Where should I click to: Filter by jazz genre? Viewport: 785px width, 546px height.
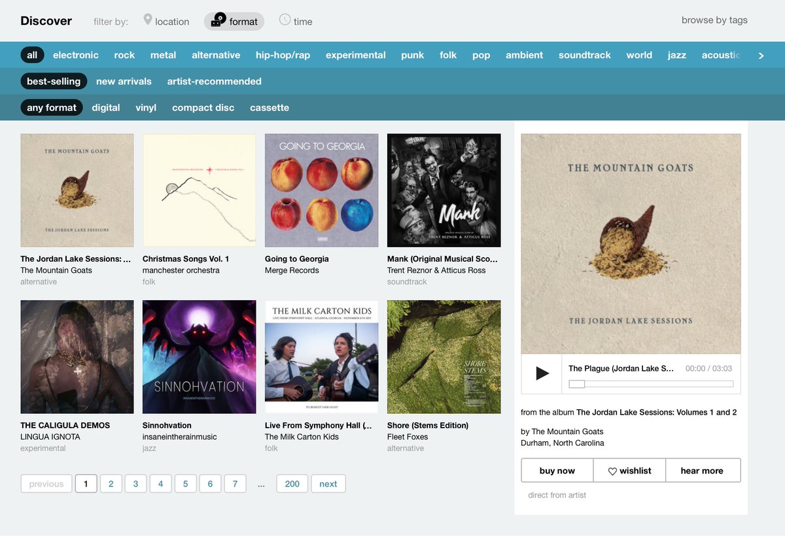(677, 55)
